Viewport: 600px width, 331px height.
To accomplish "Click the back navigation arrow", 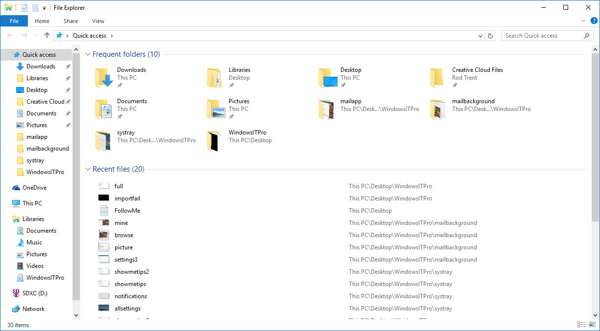I will (x=9, y=35).
